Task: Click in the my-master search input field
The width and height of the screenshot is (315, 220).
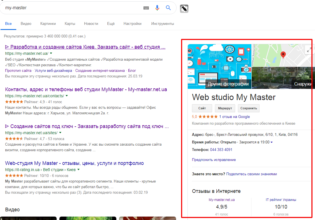Action: [x=72, y=8]
